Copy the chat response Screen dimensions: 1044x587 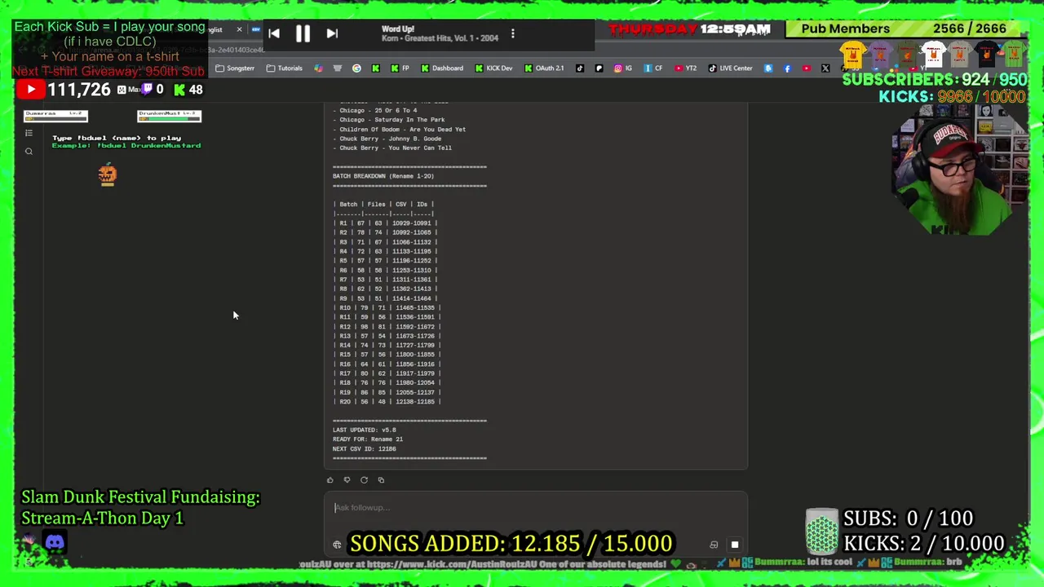[381, 480]
